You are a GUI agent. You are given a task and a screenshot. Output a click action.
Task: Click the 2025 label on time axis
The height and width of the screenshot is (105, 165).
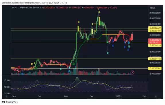coord(118,96)
